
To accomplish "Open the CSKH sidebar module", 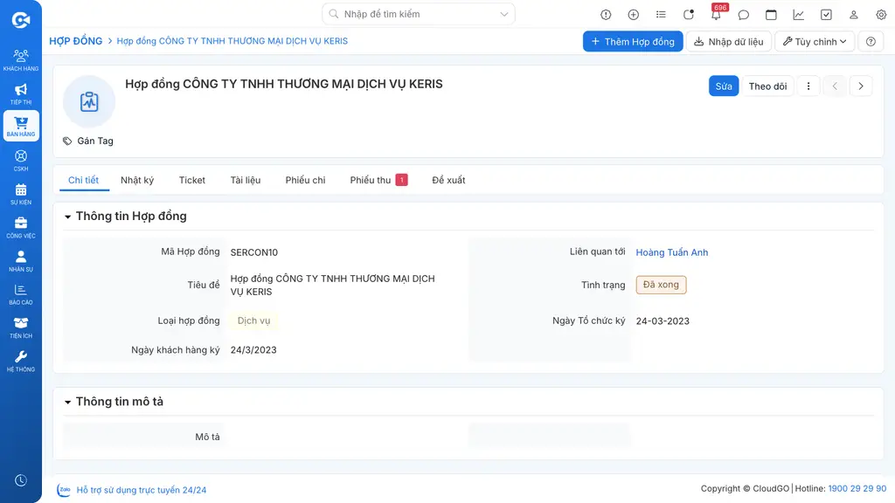I will (21, 161).
